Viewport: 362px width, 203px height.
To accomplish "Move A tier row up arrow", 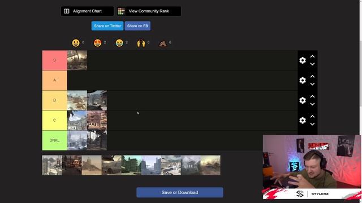I will point(312,77).
